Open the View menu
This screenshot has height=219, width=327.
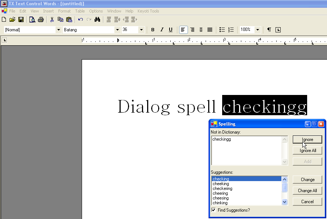coord(35,11)
